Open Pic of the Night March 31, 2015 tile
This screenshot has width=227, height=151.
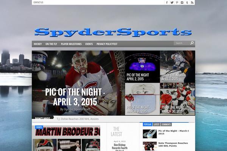tap(143, 99)
